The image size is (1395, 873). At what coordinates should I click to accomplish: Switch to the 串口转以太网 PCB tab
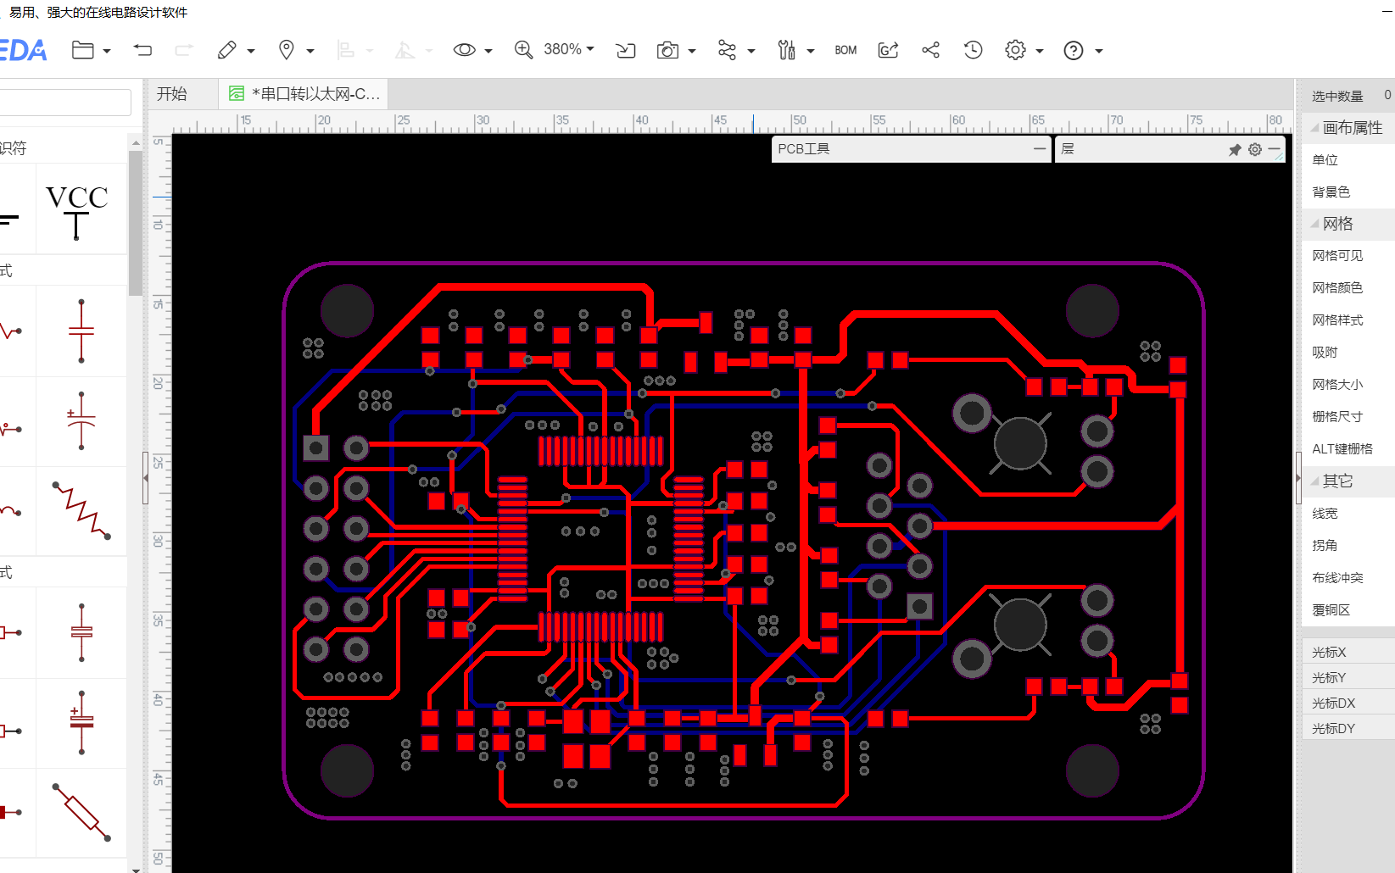click(304, 94)
